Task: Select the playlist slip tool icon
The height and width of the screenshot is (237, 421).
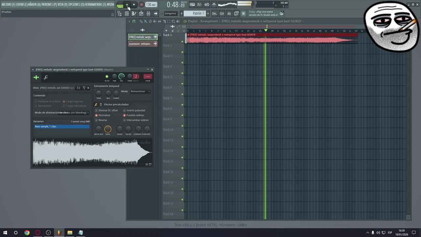Action: click(x=160, y=21)
